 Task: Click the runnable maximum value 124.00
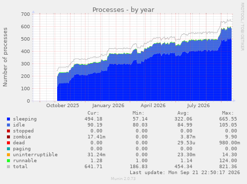(x=228, y=161)
